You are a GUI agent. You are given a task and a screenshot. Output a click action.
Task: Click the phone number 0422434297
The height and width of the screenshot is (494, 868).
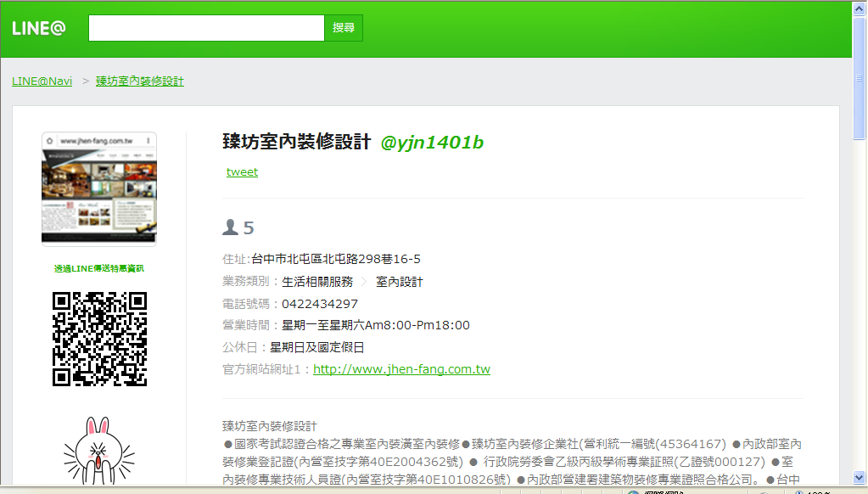320,304
